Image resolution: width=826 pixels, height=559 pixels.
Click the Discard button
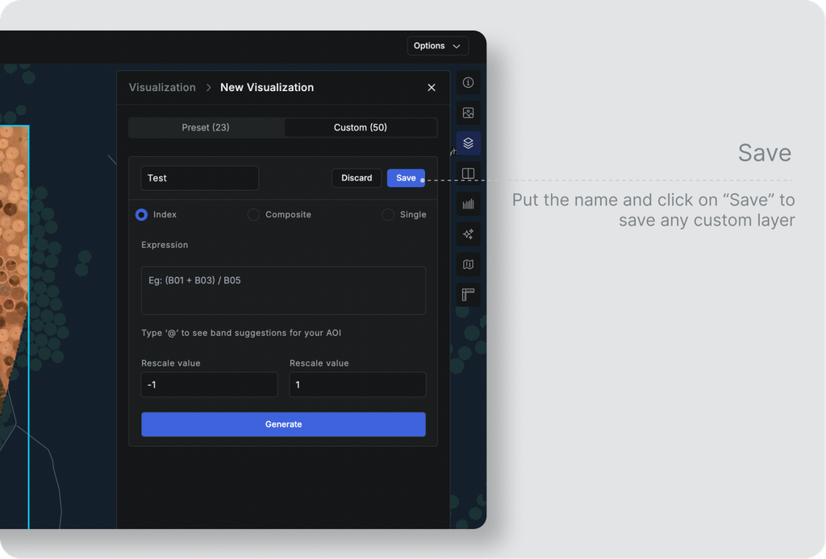click(x=357, y=178)
